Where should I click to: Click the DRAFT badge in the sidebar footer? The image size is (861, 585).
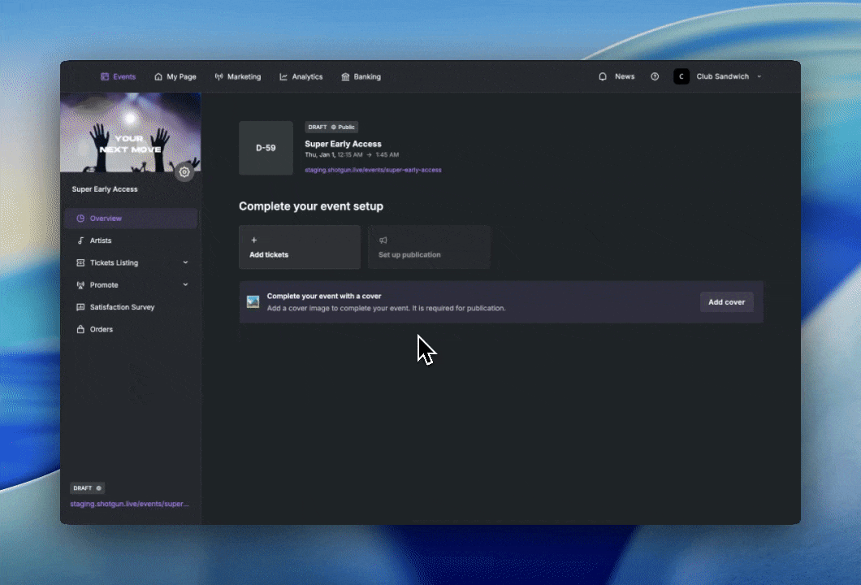tap(87, 487)
